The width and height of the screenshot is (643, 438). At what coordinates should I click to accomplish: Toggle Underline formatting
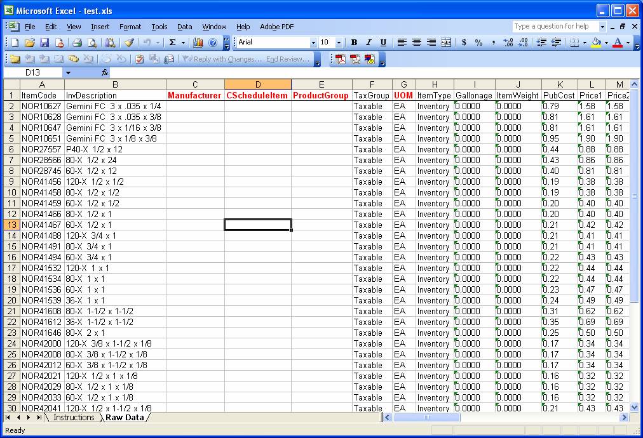(383, 43)
